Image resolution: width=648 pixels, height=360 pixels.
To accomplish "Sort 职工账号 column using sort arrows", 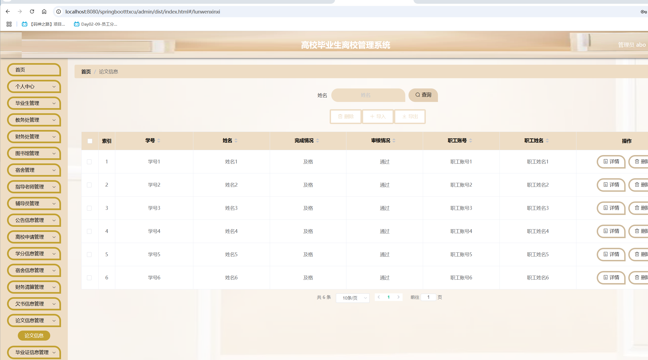I will coord(471,140).
